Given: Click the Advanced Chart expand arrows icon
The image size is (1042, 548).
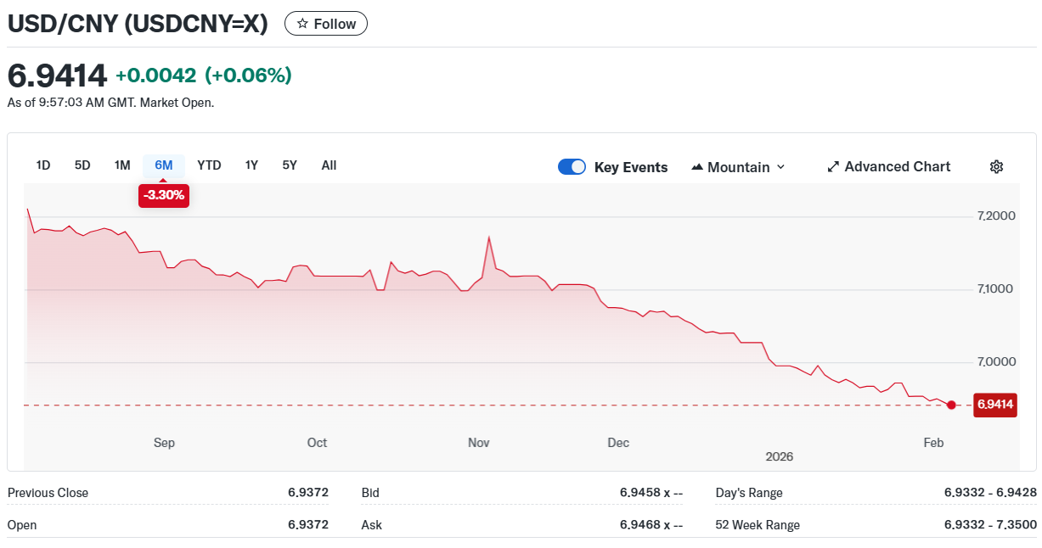Looking at the screenshot, I should click(x=833, y=167).
